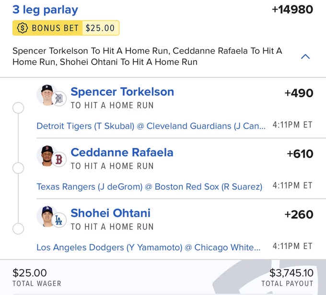Click the +14980 parlay odds

(292, 10)
